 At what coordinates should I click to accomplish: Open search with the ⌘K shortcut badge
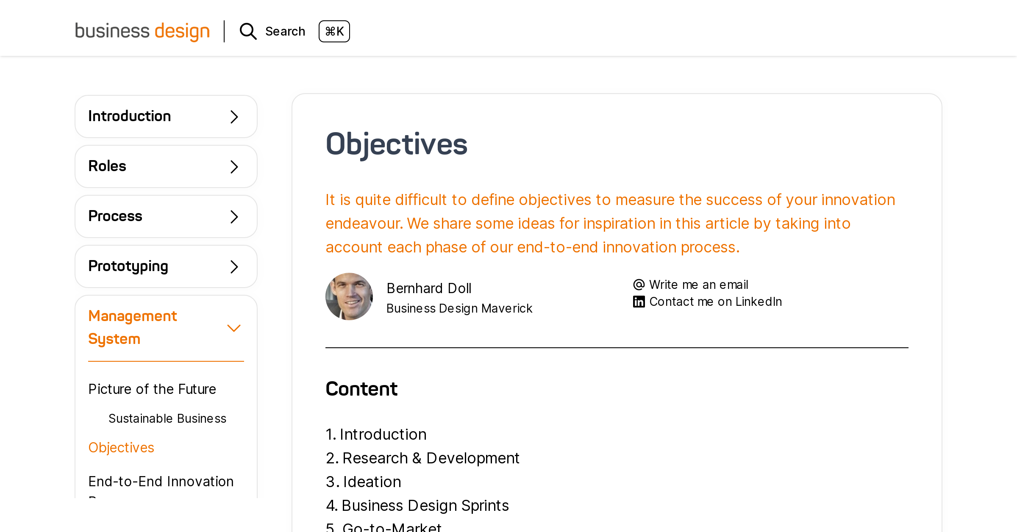334,31
